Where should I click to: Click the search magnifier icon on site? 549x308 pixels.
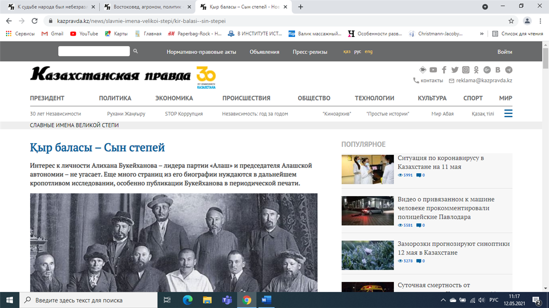coord(135,51)
